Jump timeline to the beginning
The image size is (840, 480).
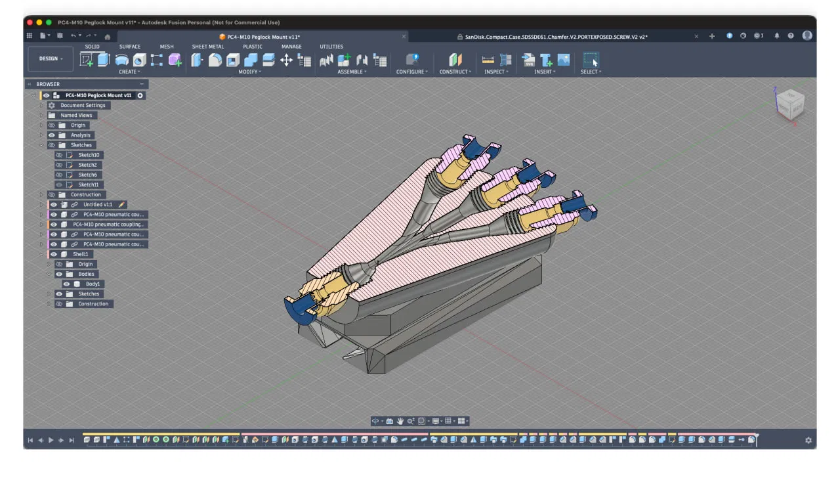[30, 440]
